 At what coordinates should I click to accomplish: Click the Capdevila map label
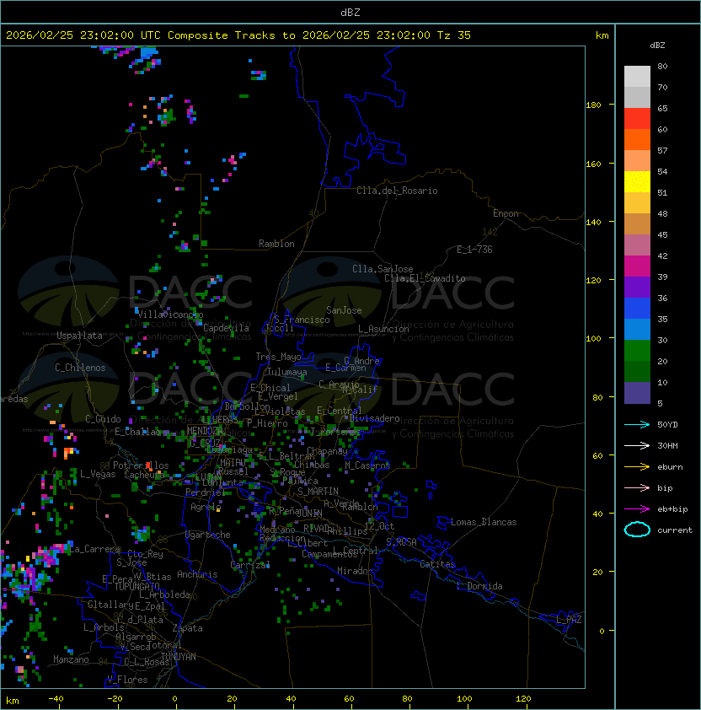click(227, 328)
